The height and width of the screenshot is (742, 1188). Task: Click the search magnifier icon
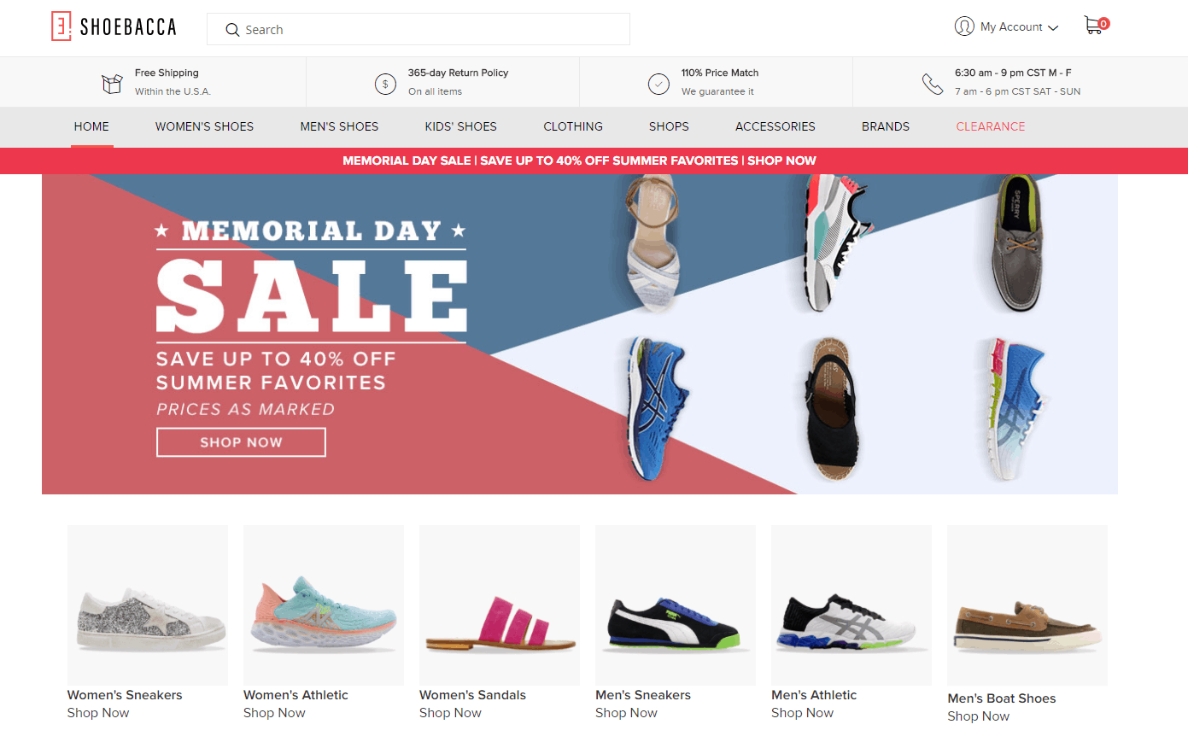232,30
